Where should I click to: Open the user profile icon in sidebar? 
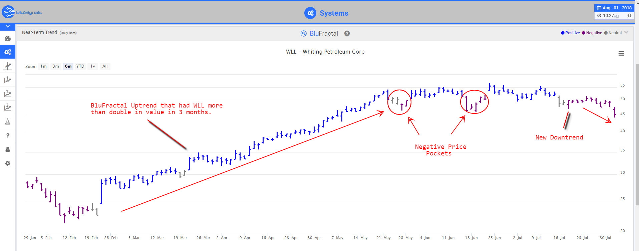7,149
